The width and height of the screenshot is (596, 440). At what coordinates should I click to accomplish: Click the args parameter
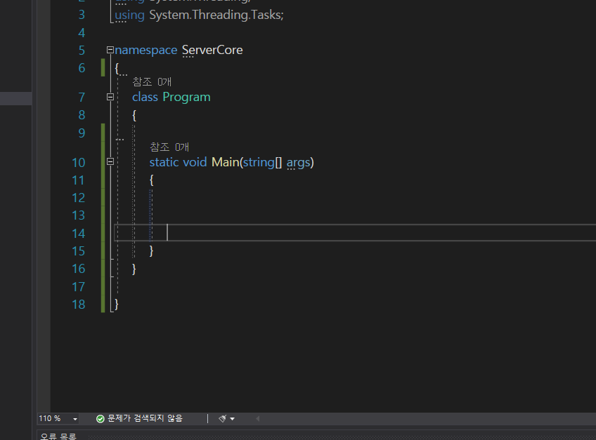pos(298,163)
